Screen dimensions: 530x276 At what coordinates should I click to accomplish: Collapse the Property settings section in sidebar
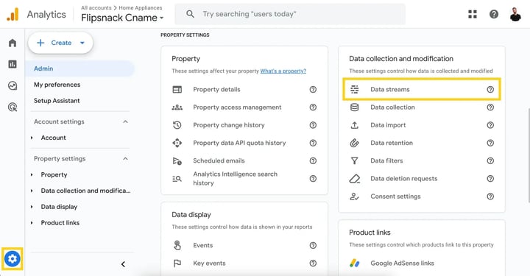[x=125, y=159]
